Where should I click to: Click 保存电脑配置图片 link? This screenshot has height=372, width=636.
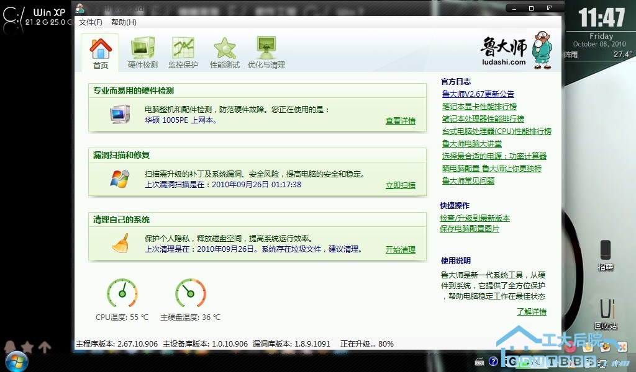(x=469, y=229)
